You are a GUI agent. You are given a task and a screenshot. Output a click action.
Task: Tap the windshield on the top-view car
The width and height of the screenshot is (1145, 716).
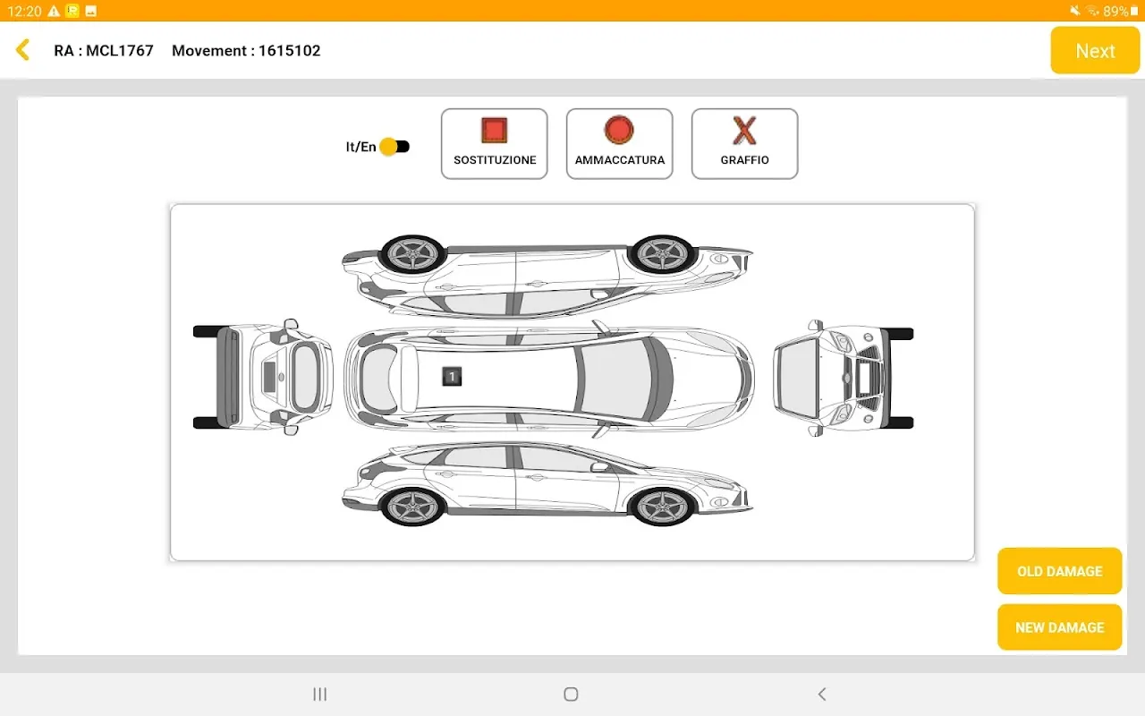(617, 378)
